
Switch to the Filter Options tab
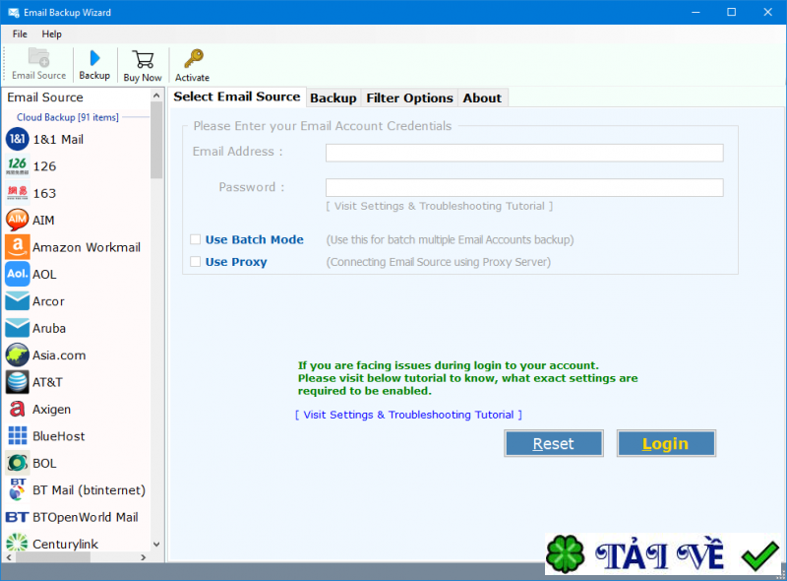(409, 97)
